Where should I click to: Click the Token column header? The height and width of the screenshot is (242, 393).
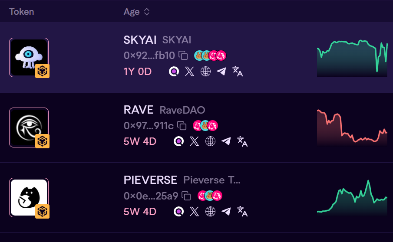22,12
